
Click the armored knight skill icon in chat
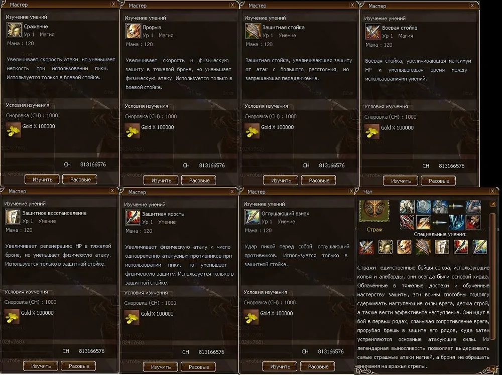440,207
